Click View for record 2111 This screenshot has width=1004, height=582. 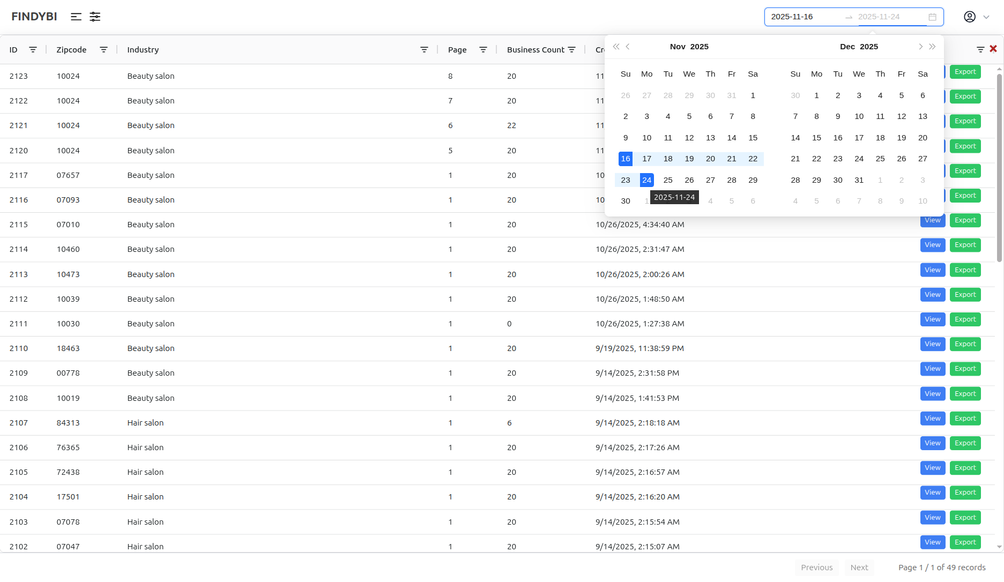click(933, 319)
